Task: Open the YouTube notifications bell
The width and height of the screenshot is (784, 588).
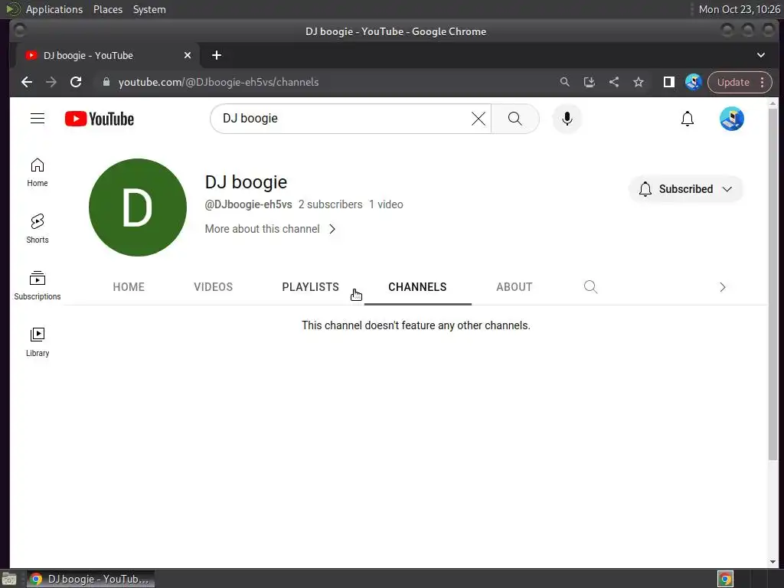Action: (x=688, y=119)
